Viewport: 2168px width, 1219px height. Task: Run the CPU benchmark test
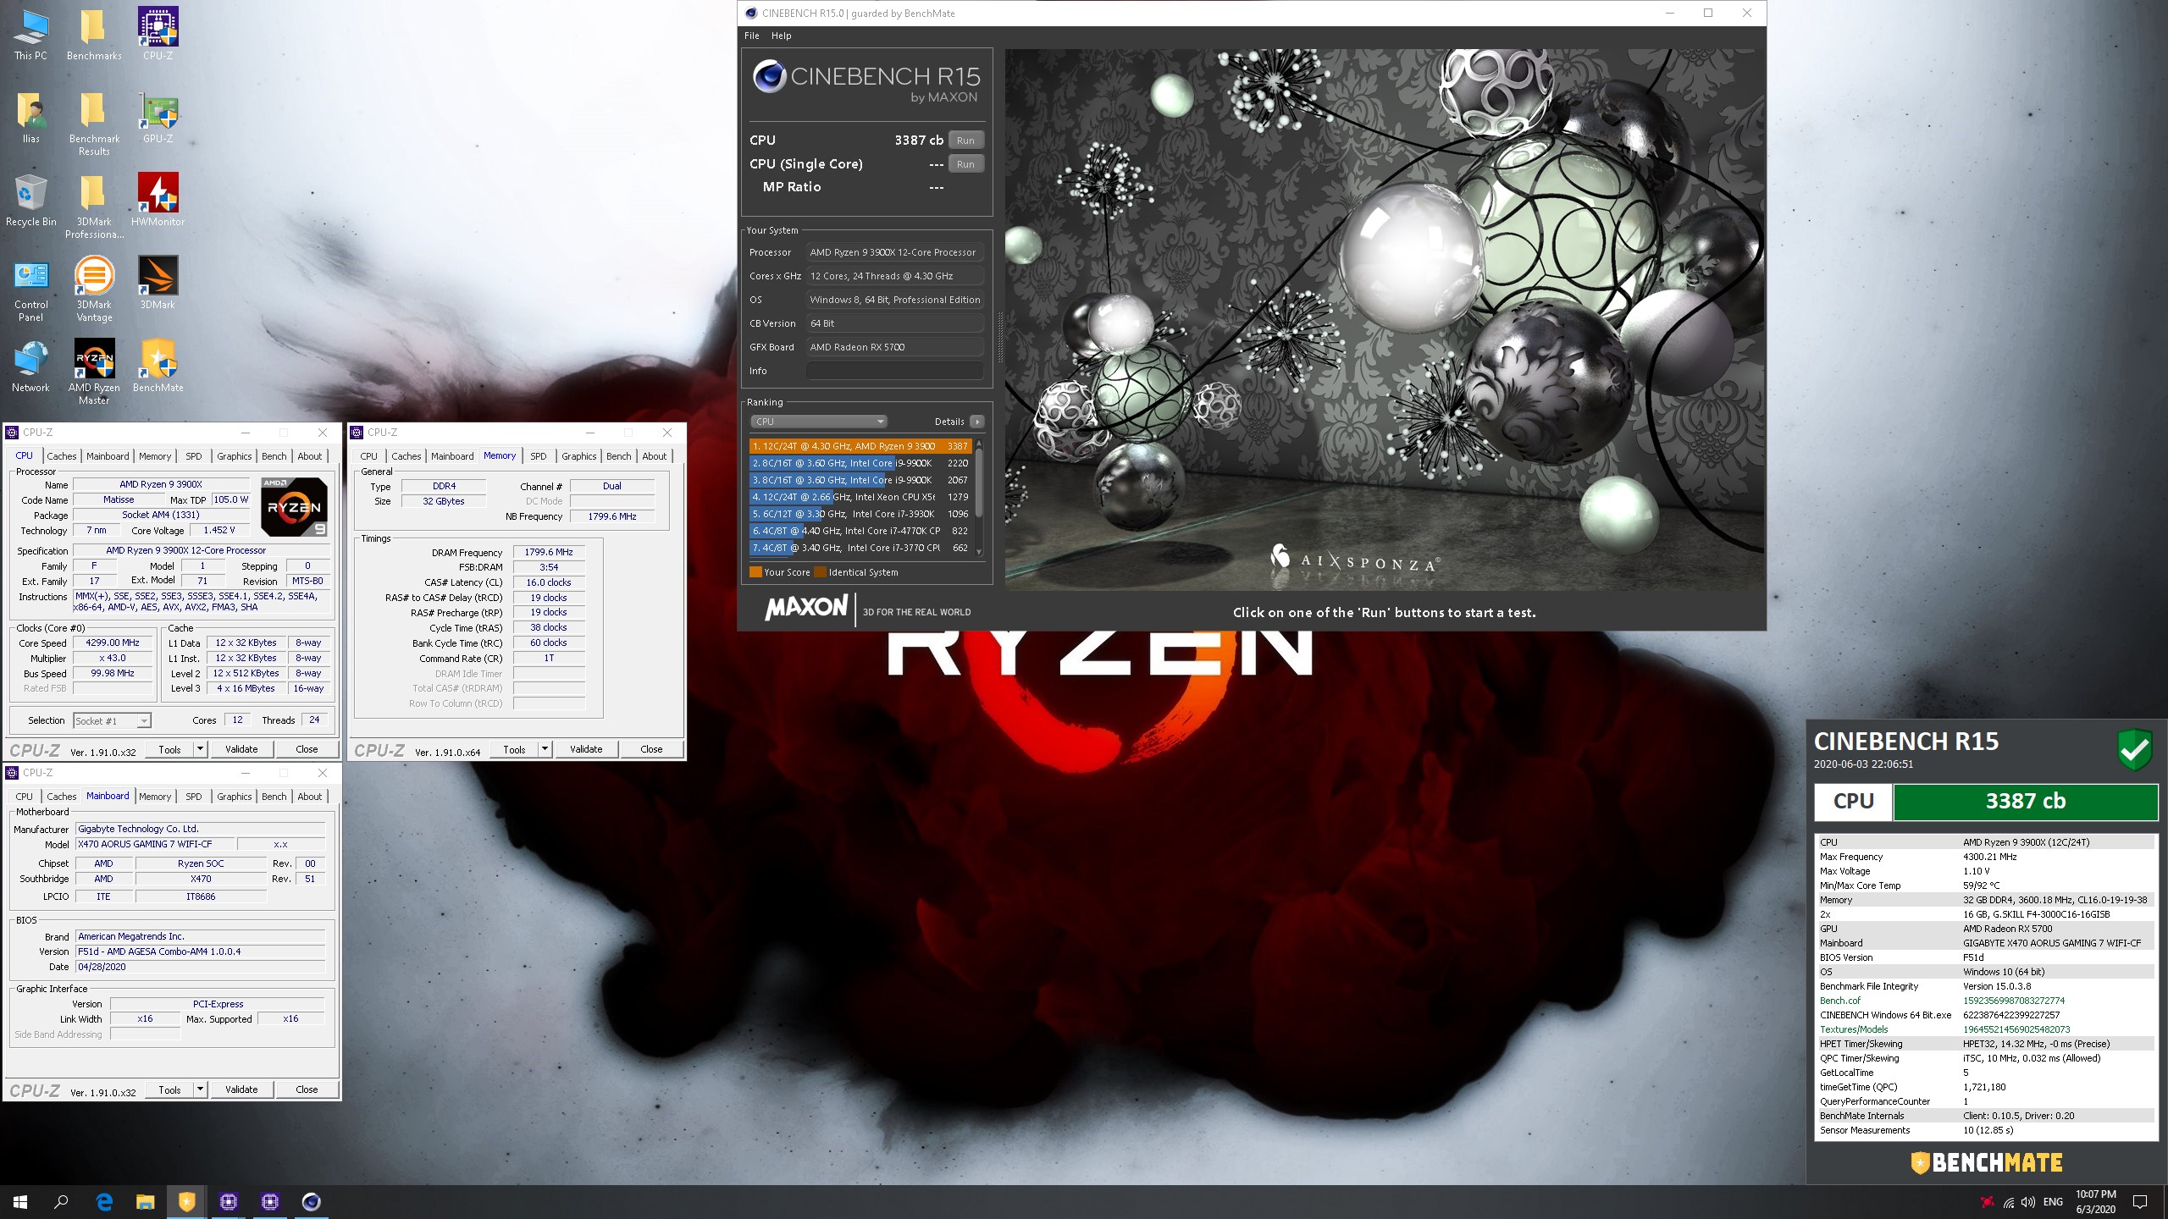pos(965,141)
